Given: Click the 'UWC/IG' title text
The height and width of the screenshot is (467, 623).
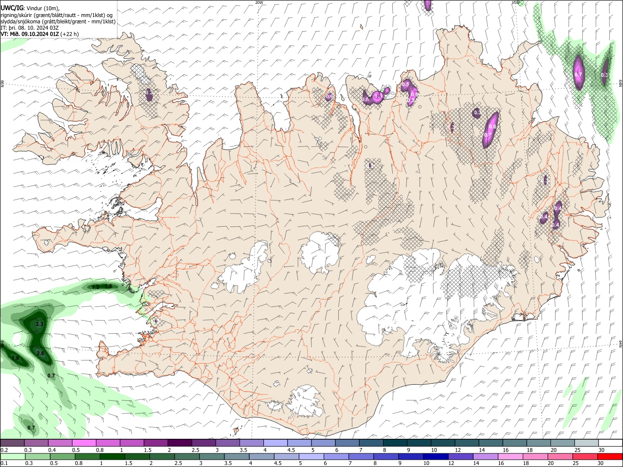Looking at the screenshot, I should coord(12,7).
